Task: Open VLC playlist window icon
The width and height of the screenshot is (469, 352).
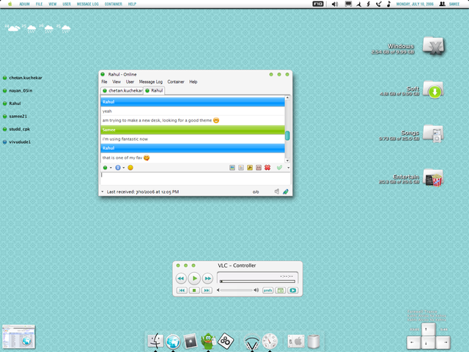Action: click(x=280, y=290)
